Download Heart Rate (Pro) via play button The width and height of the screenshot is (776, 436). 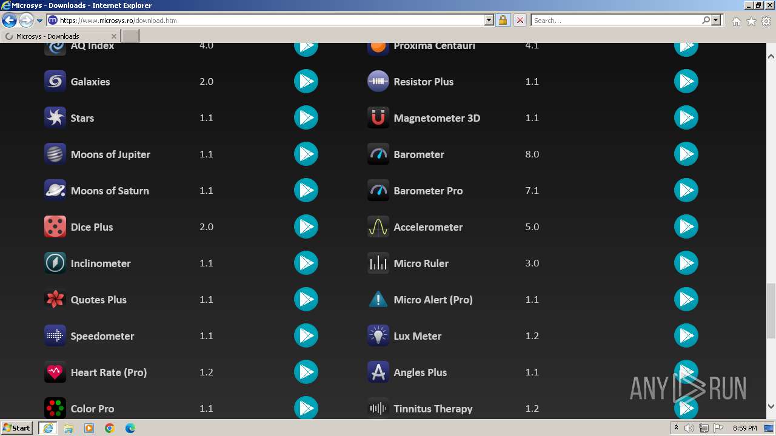[x=306, y=372]
